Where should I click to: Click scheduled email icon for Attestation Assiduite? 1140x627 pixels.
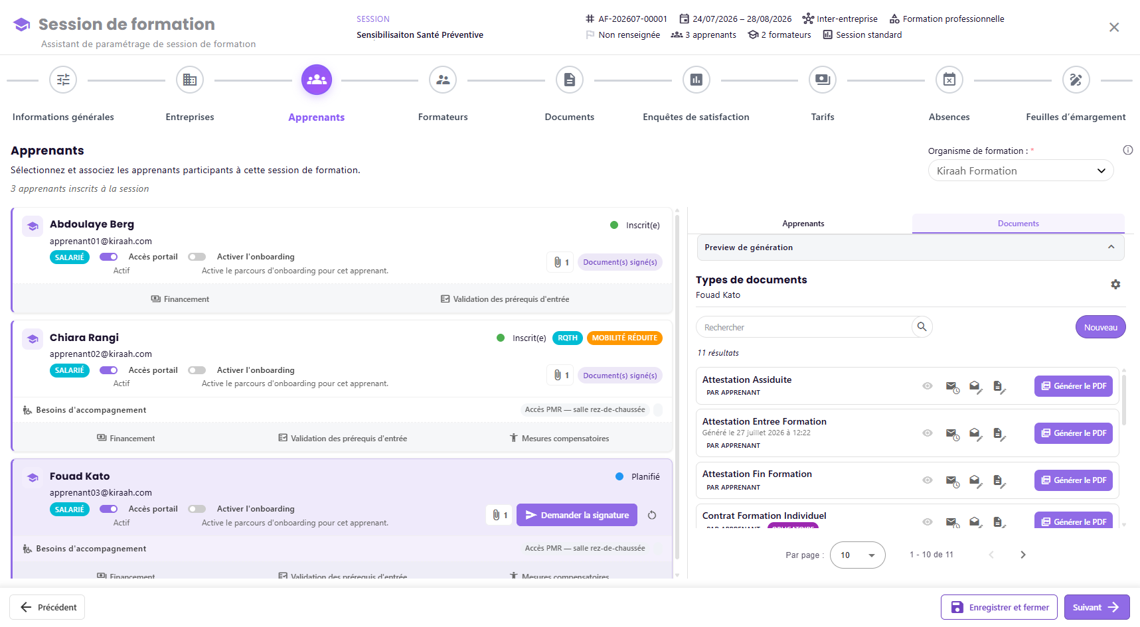click(952, 387)
